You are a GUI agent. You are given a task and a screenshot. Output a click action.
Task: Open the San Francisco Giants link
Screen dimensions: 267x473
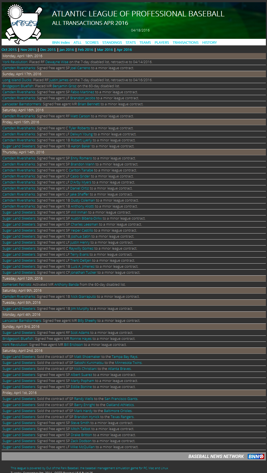click(x=121, y=399)
